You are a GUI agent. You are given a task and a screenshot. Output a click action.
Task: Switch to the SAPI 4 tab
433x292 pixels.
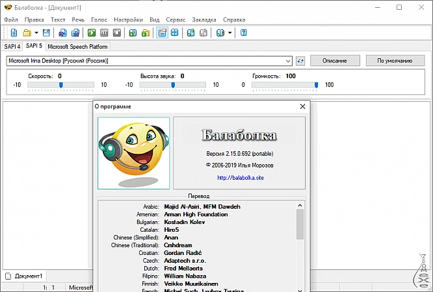pos(12,47)
